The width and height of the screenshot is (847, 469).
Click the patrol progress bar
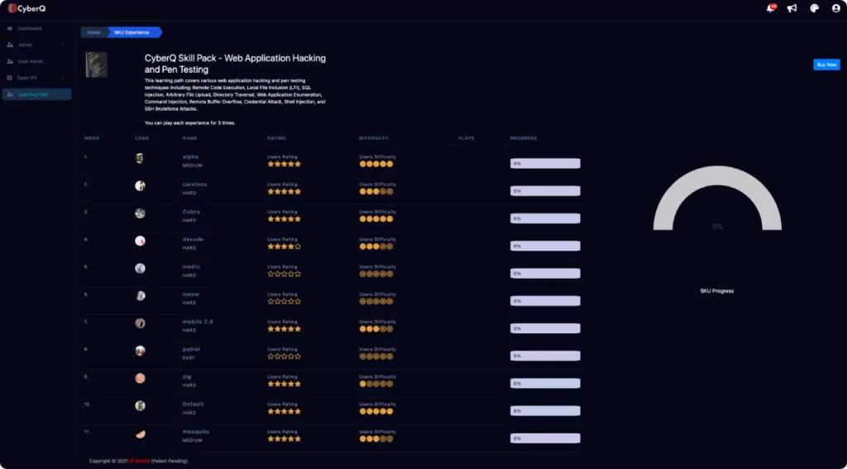click(x=545, y=356)
